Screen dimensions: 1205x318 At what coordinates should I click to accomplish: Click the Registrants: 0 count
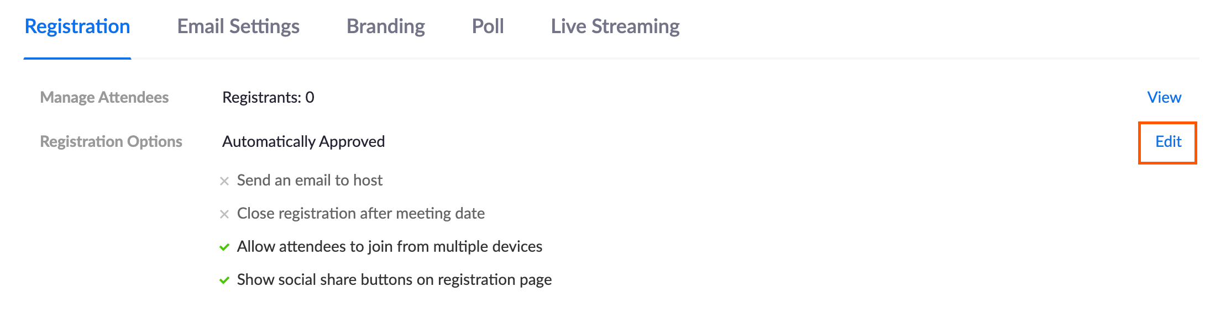[268, 98]
